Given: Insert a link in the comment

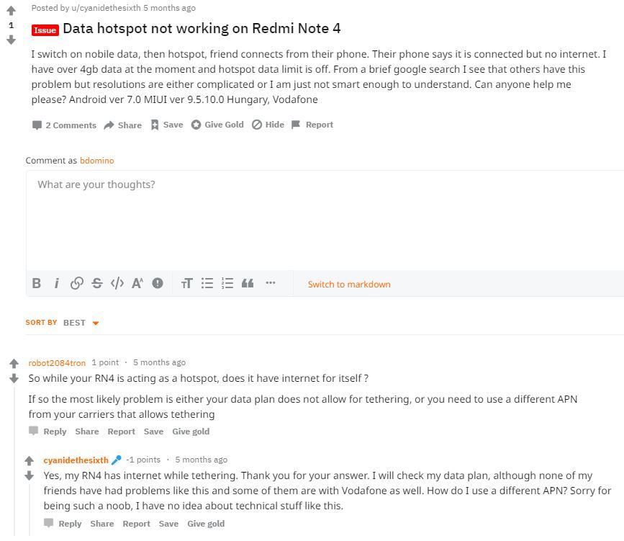Looking at the screenshot, I should (76, 284).
